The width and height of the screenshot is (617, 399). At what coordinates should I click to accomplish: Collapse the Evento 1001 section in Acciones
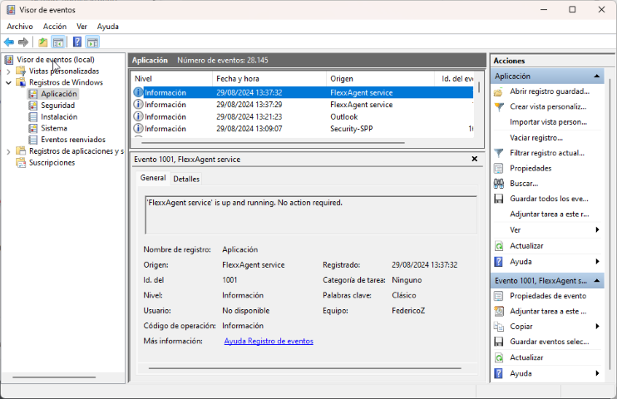pos(596,281)
